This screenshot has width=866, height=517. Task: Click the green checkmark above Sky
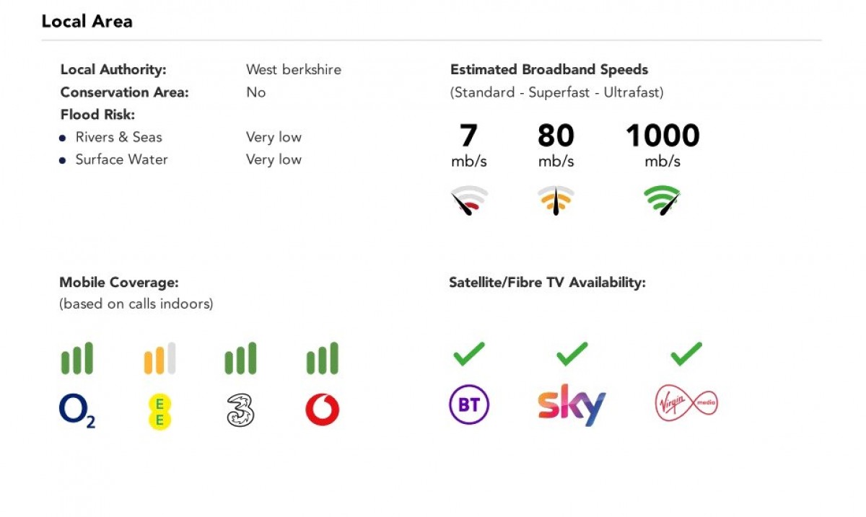click(x=572, y=353)
